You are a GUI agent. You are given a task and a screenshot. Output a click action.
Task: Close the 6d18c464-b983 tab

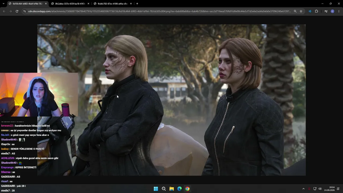click(x=46, y=4)
